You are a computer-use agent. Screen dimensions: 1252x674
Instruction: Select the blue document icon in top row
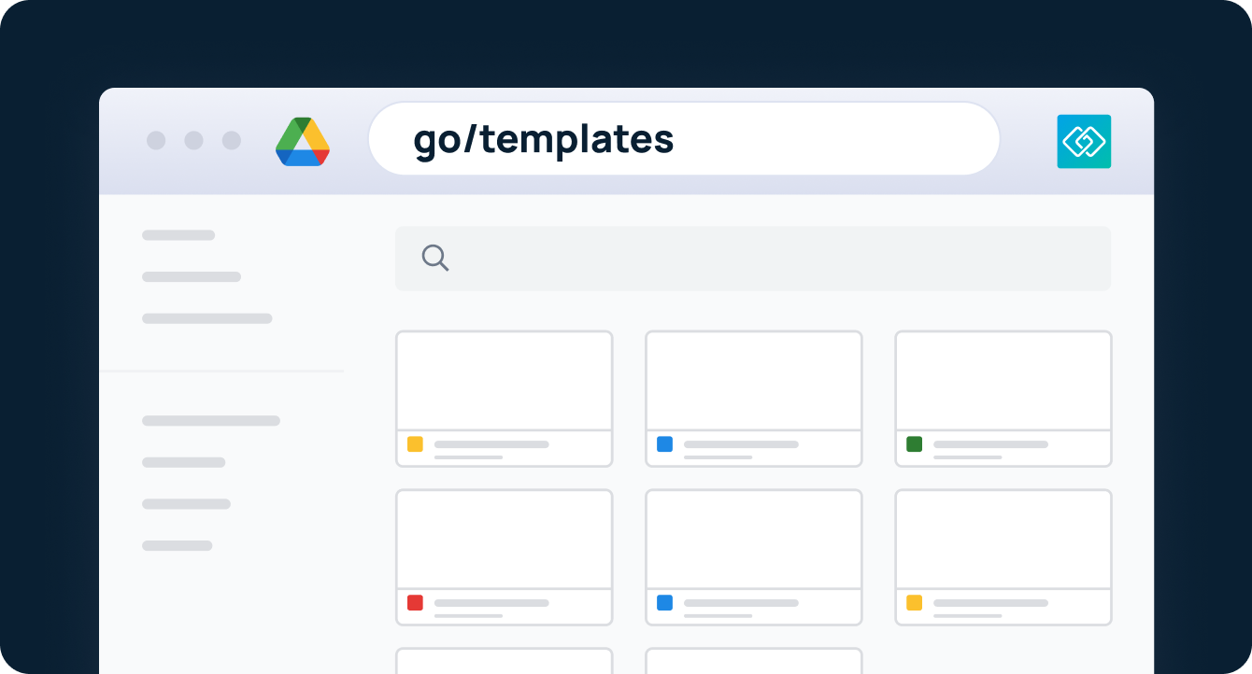(665, 445)
